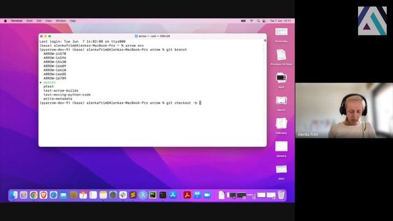Image resolution: width=393 pixels, height=221 pixels.
Task: Click the ARROW-16685 branch name
Action: point(55,74)
